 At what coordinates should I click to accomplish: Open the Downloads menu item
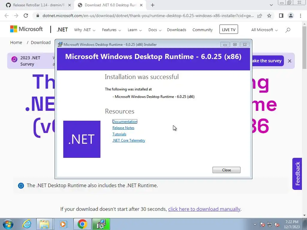tap(176, 30)
